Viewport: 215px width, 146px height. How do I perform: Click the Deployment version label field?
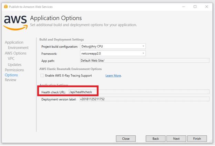click(144, 99)
